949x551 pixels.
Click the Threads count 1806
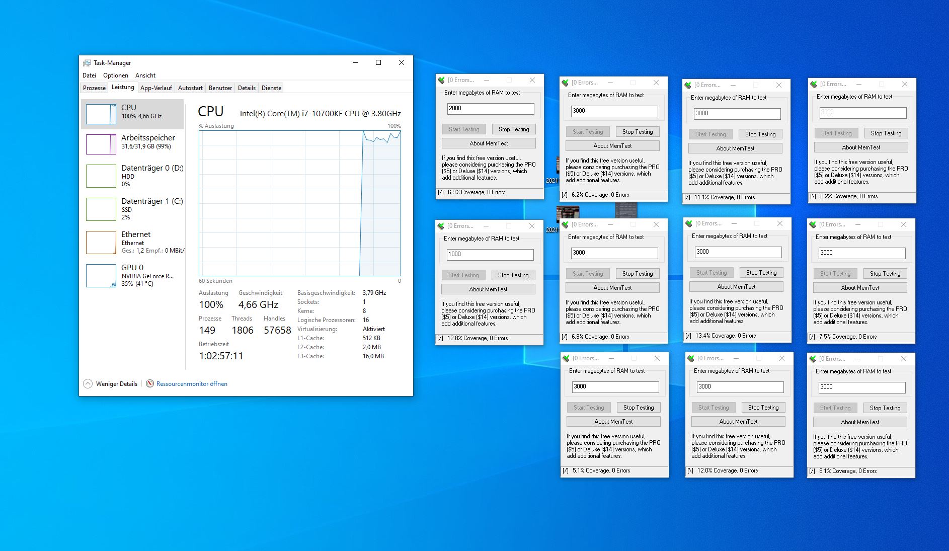click(243, 331)
